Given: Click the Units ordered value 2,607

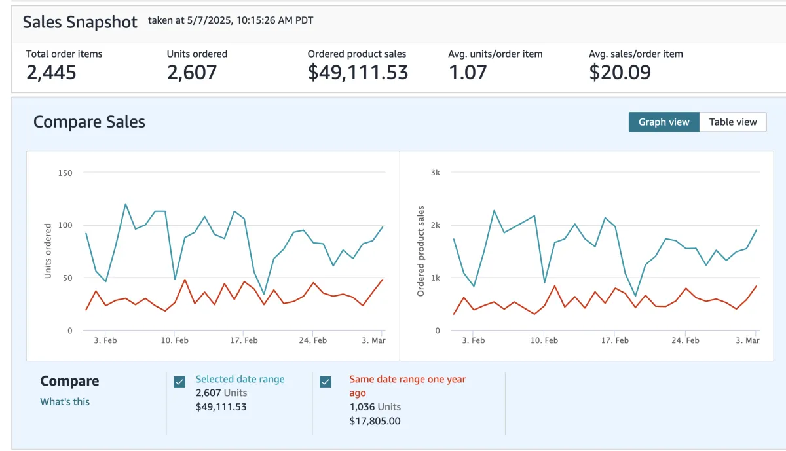Looking at the screenshot, I should tap(192, 73).
